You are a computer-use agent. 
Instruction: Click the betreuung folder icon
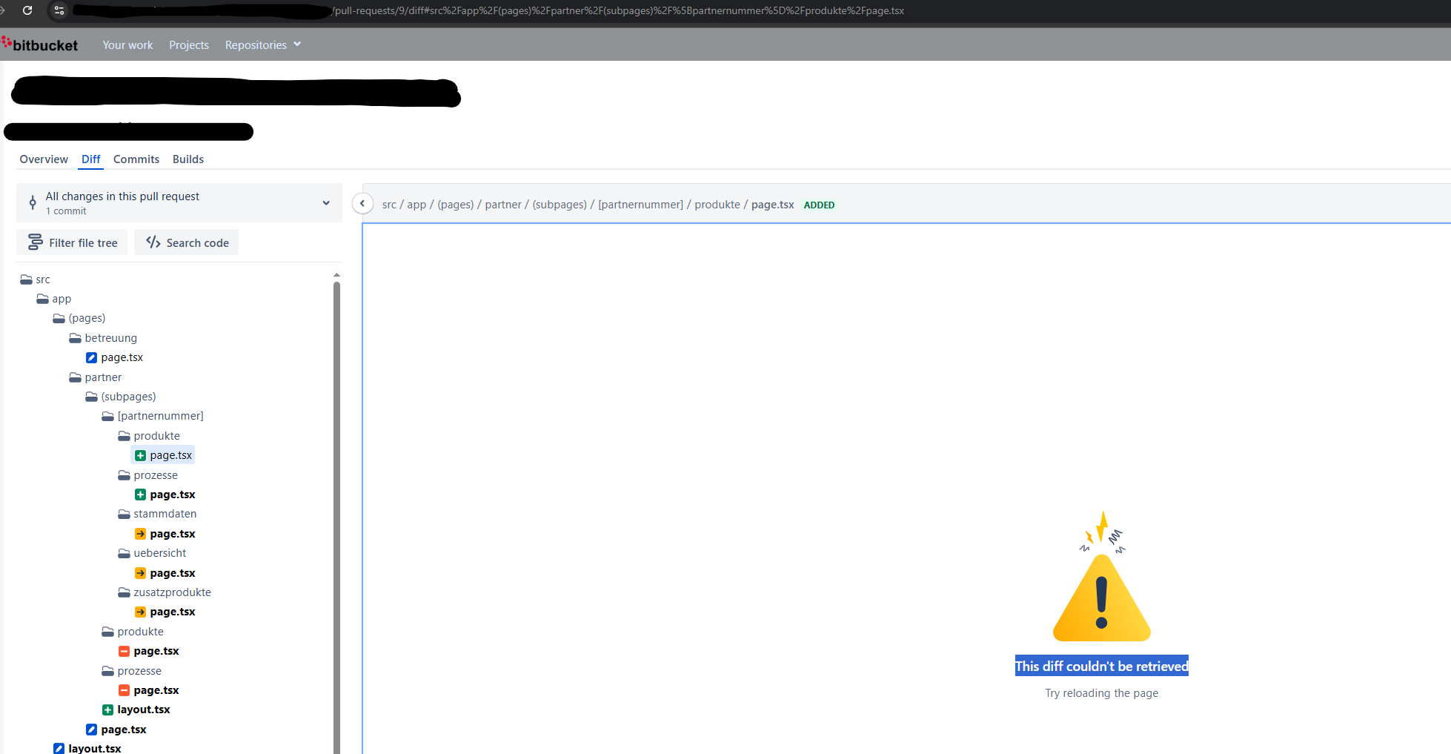(x=75, y=338)
